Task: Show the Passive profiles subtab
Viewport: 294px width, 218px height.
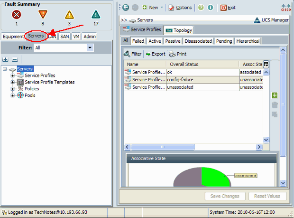Action: (173, 41)
